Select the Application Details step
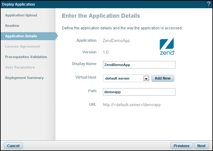213x151 pixels. pyautogui.click(x=21, y=36)
